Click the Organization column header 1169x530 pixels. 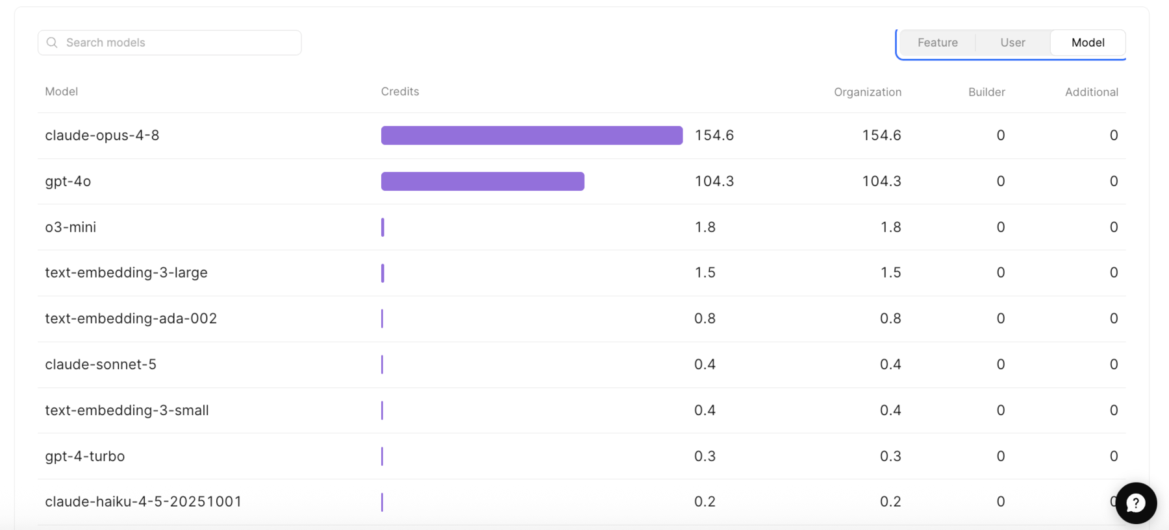pos(868,92)
